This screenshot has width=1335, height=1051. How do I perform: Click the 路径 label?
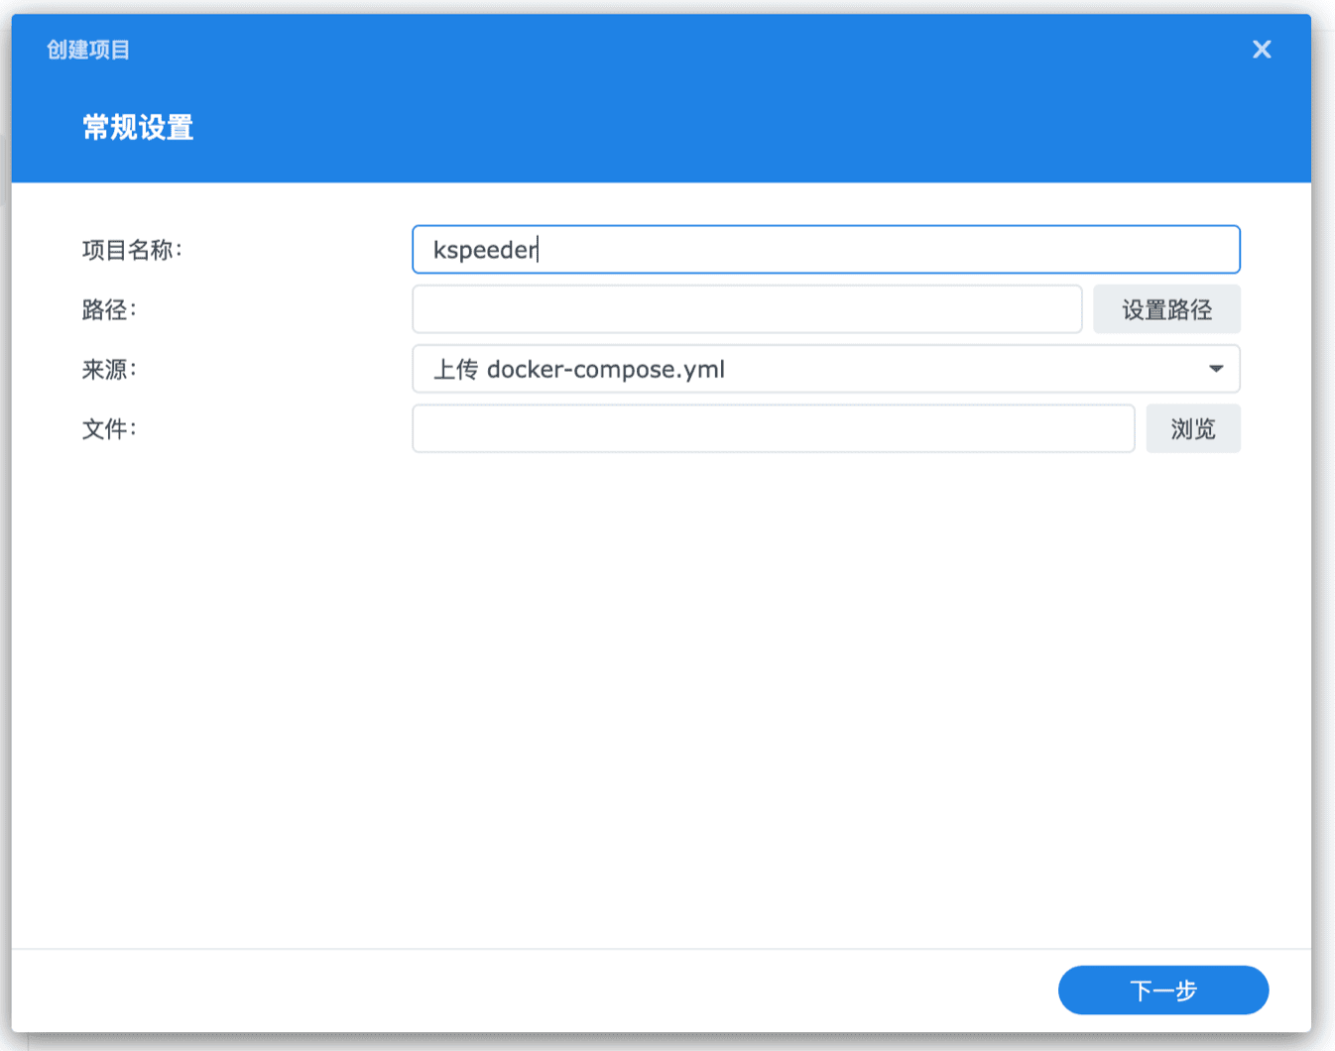[108, 310]
